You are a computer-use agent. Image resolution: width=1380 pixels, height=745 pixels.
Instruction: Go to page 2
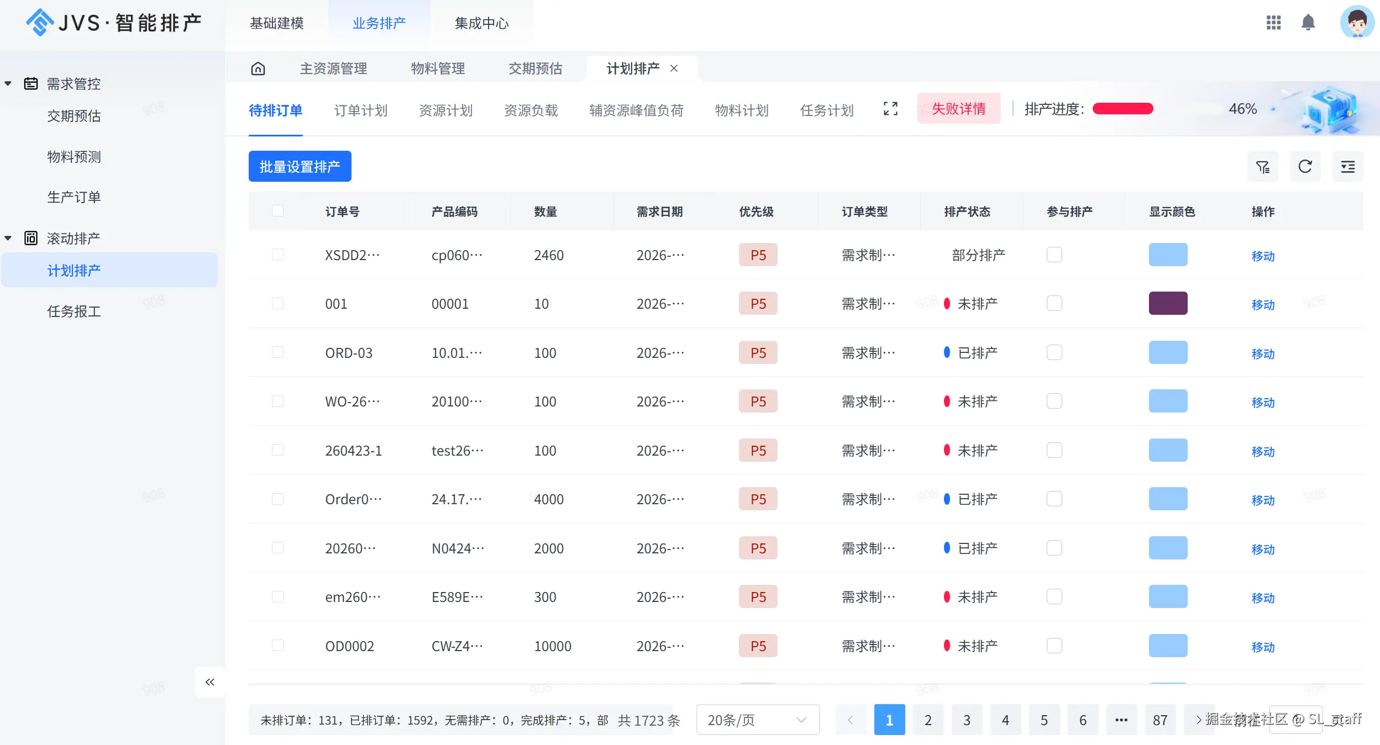[928, 720]
